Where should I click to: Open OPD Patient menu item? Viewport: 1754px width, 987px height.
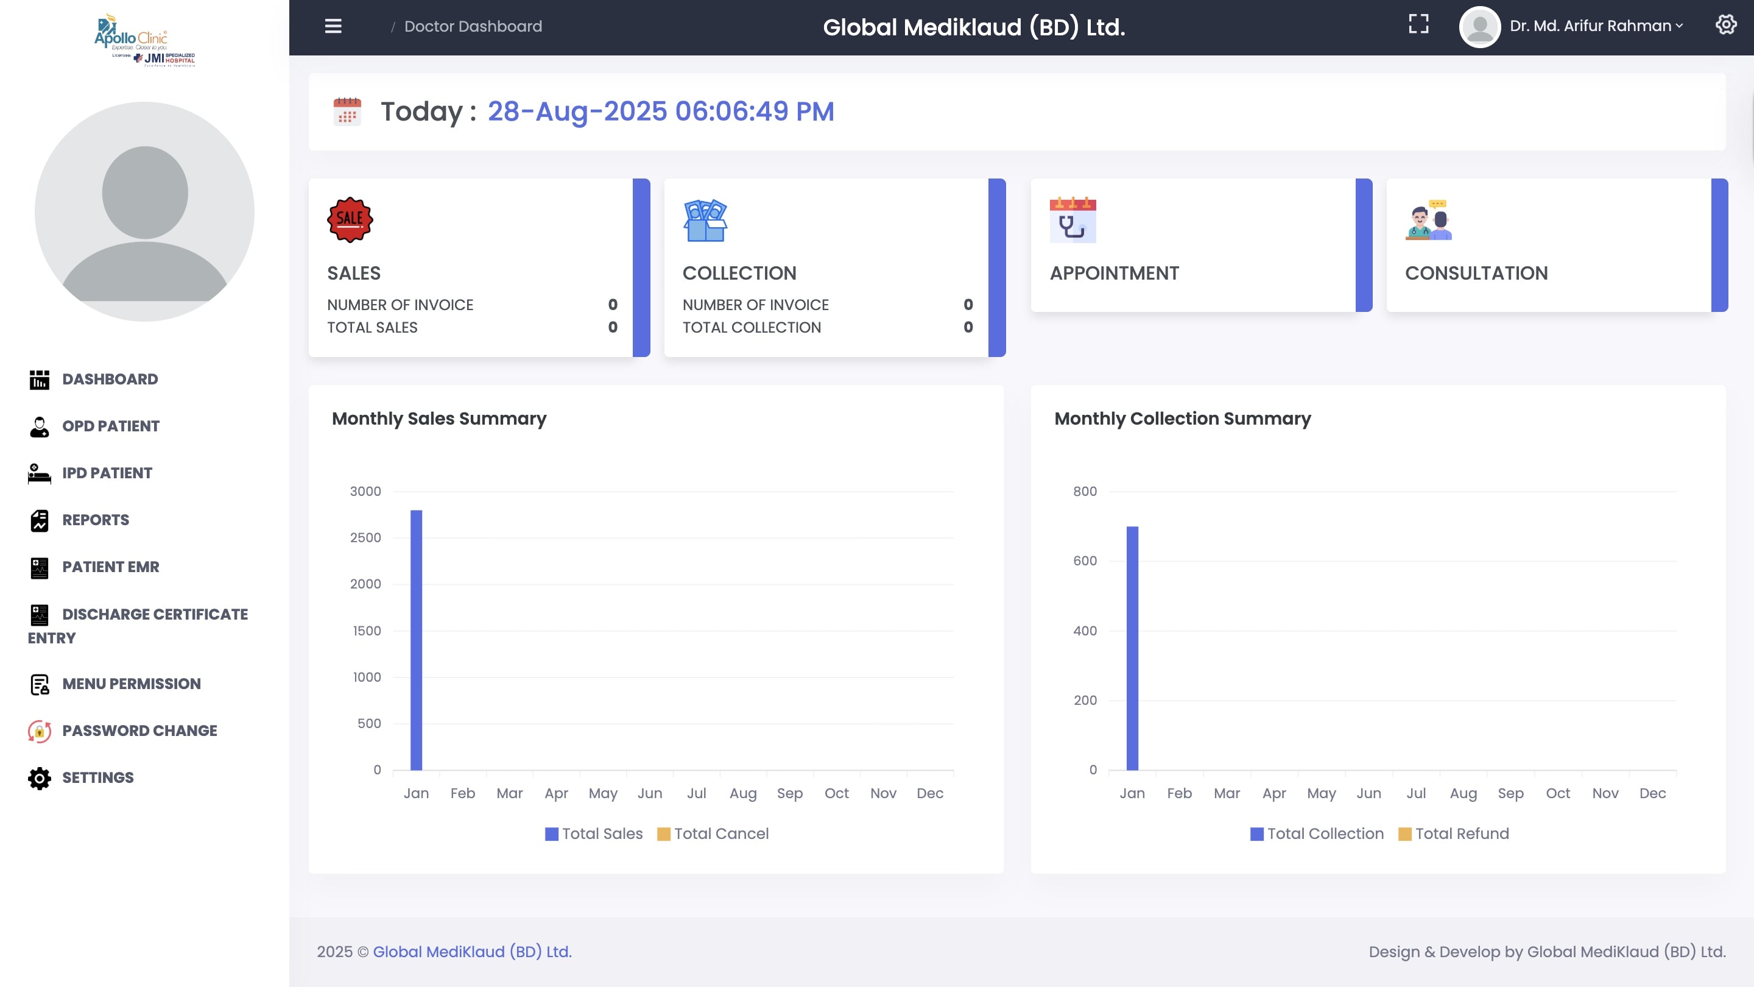(110, 426)
